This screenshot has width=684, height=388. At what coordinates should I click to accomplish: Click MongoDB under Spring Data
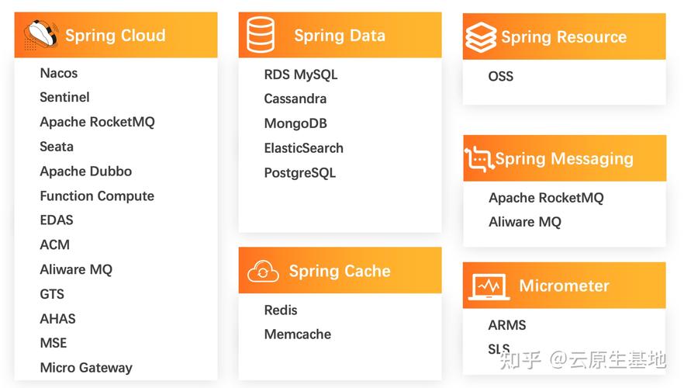click(x=295, y=123)
